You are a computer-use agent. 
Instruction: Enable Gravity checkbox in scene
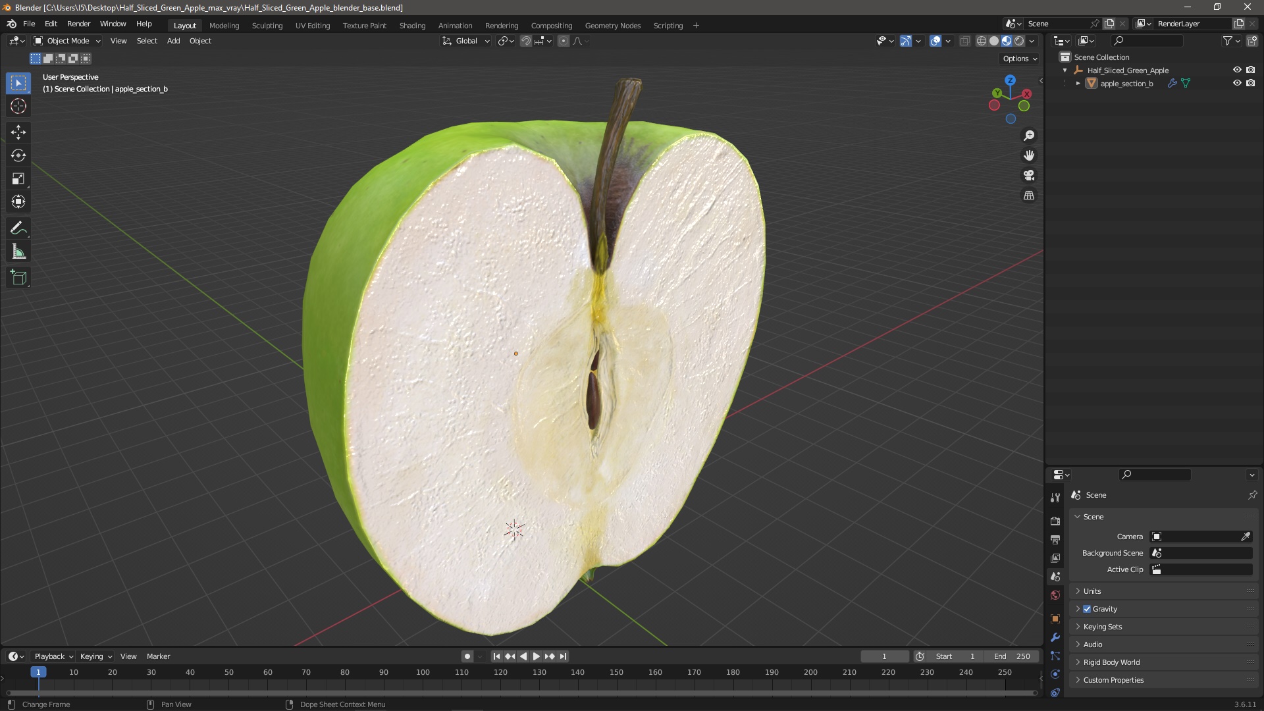point(1088,608)
